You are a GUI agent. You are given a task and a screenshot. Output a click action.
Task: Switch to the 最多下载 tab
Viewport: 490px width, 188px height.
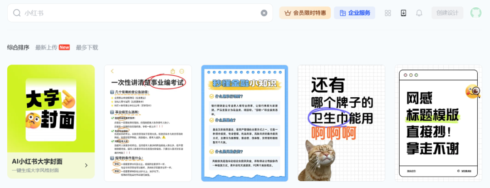87,48
